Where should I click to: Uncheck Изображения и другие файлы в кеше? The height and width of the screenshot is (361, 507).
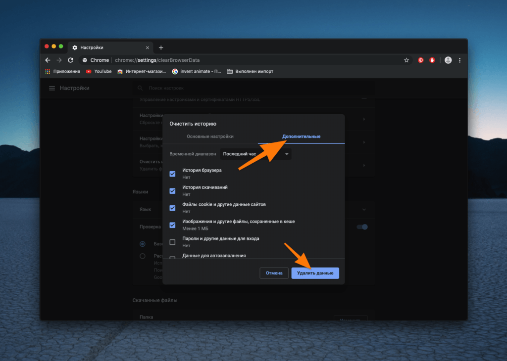(x=172, y=225)
